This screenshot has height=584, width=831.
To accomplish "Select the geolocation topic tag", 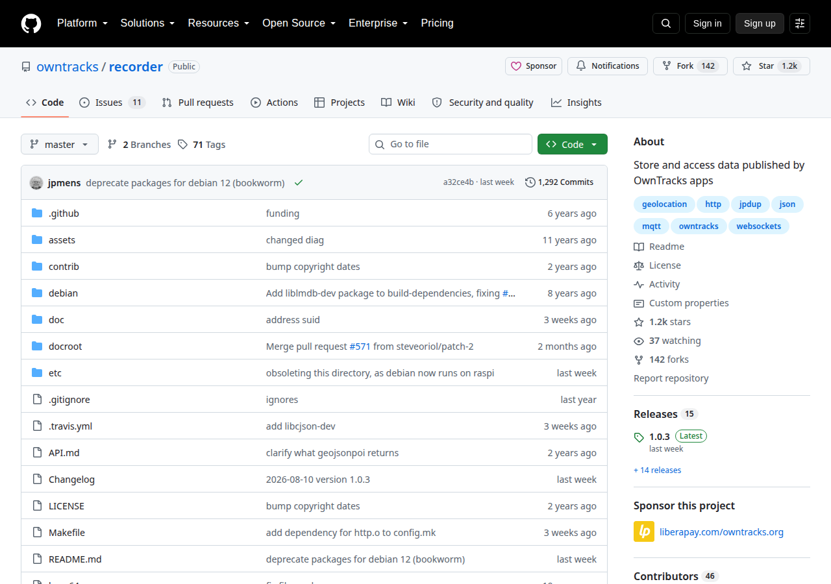I will (x=664, y=204).
